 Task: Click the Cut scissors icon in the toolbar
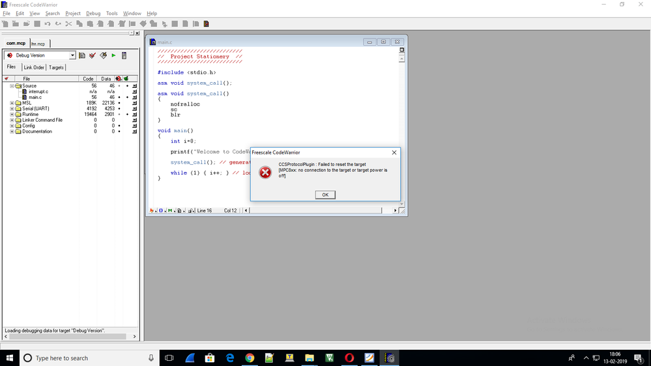coord(68,23)
